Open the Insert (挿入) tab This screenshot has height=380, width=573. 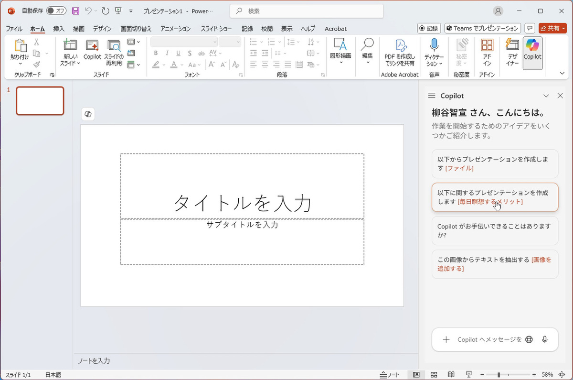59,29
